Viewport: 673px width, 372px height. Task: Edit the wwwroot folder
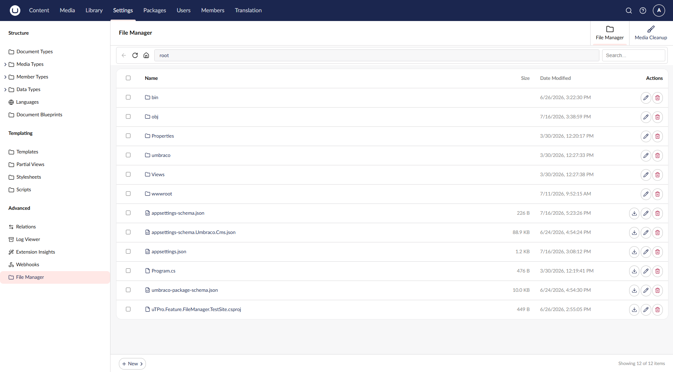(646, 194)
